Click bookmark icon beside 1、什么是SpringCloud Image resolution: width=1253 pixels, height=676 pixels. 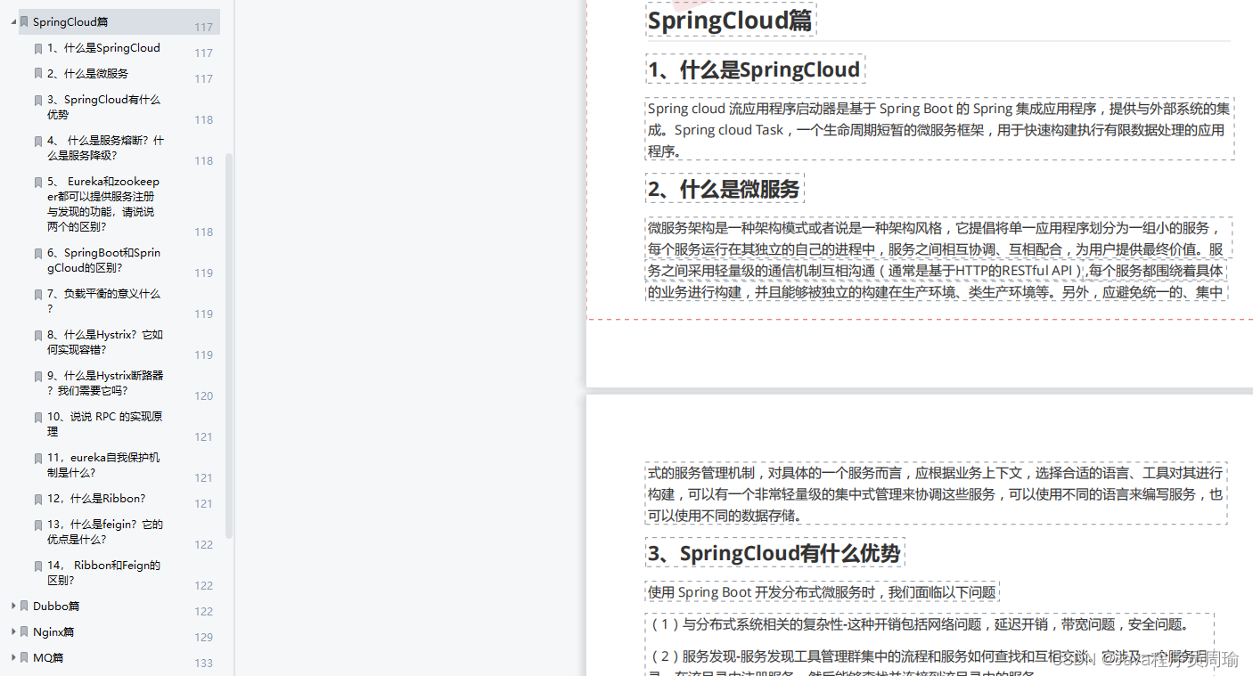coord(38,48)
